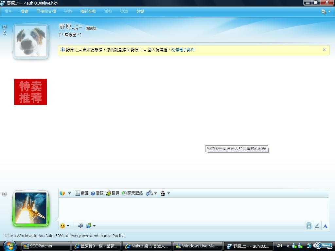Viewport: 335px width, 251px height.
Task: Open the 已接收文檔 menu item
Action: [46, 11]
